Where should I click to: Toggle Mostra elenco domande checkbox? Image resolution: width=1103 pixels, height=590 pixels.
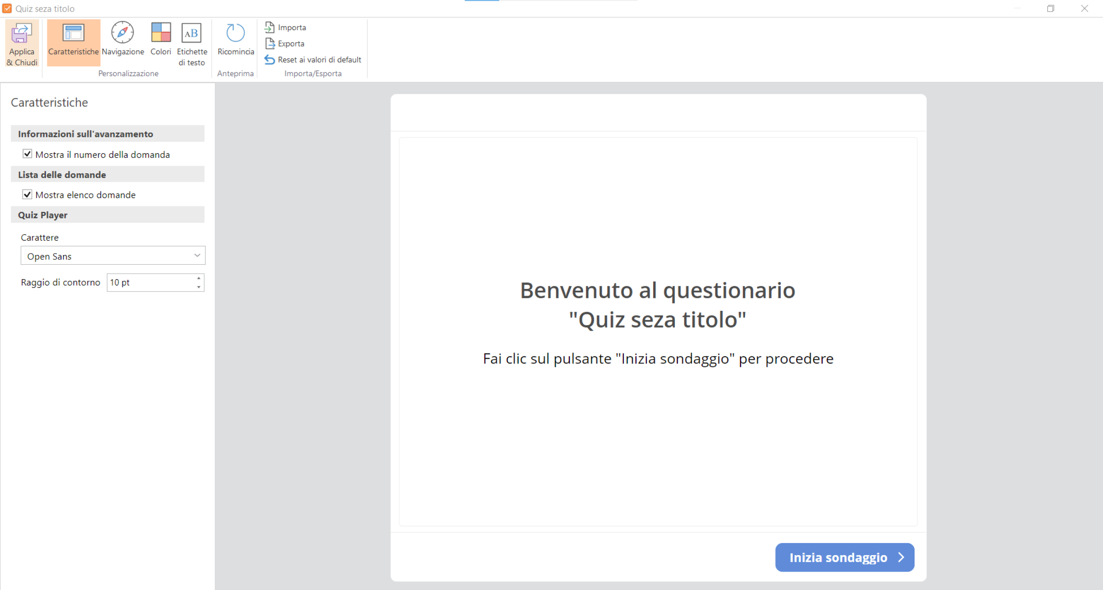click(x=27, y=194)
